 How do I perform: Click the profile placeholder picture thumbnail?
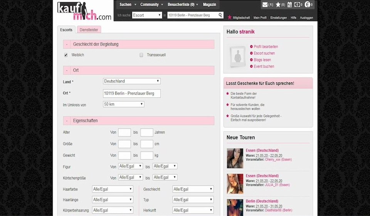pyautogui.click(x=237, y=57)
